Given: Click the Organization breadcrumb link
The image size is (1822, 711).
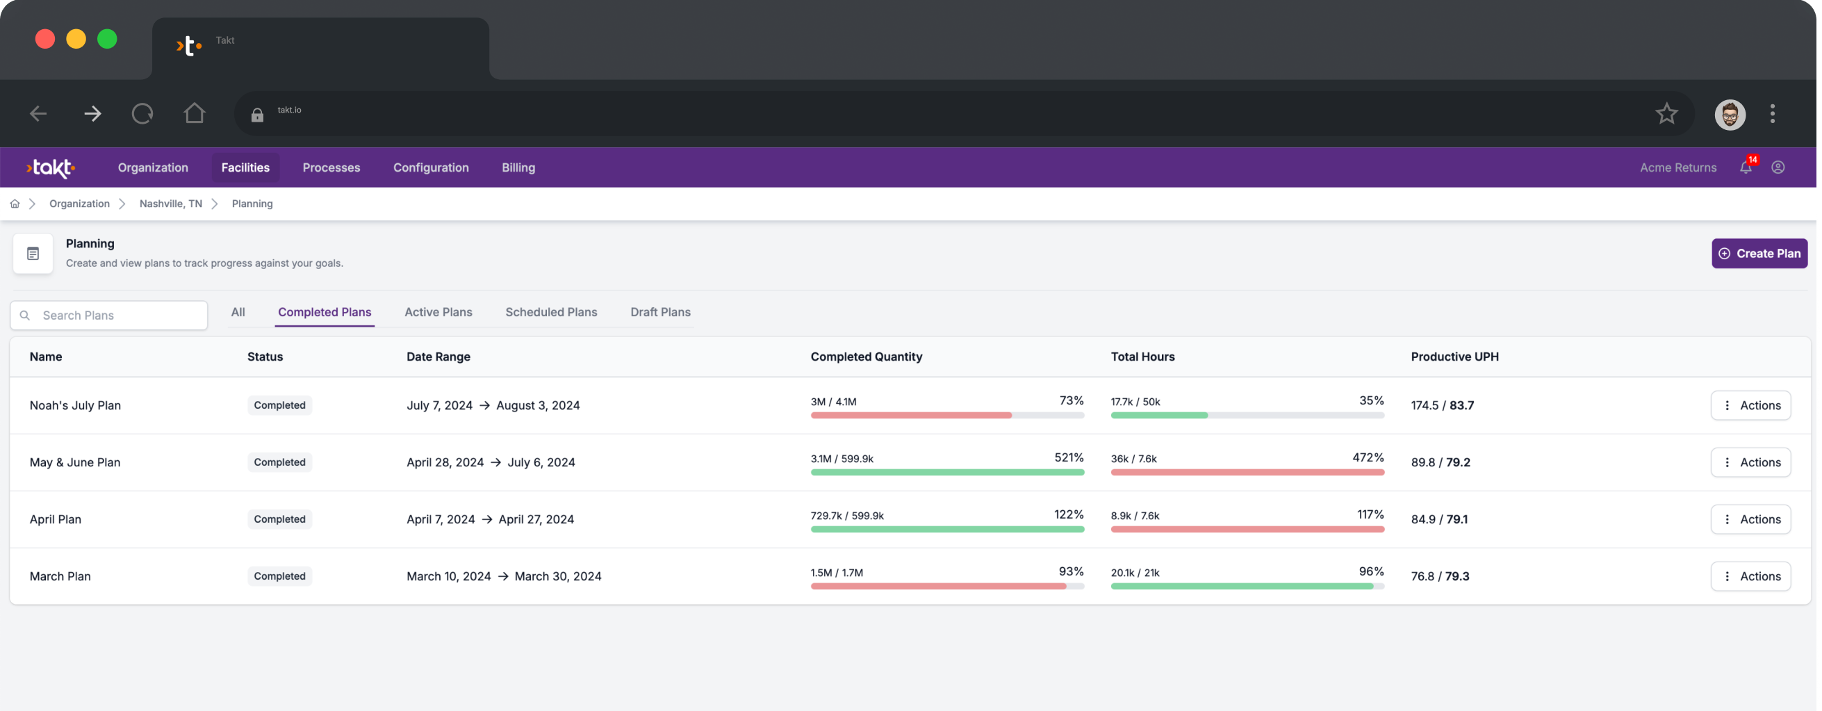Looking at the screenshot, I should [79, 204].
